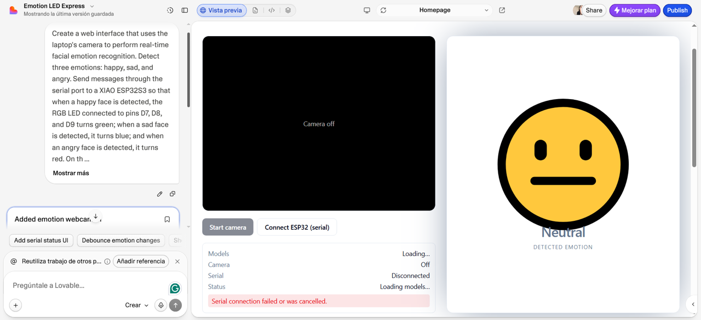701x320 pixels.
Task: Refresh the preview page
Action: tap(383, 10)
